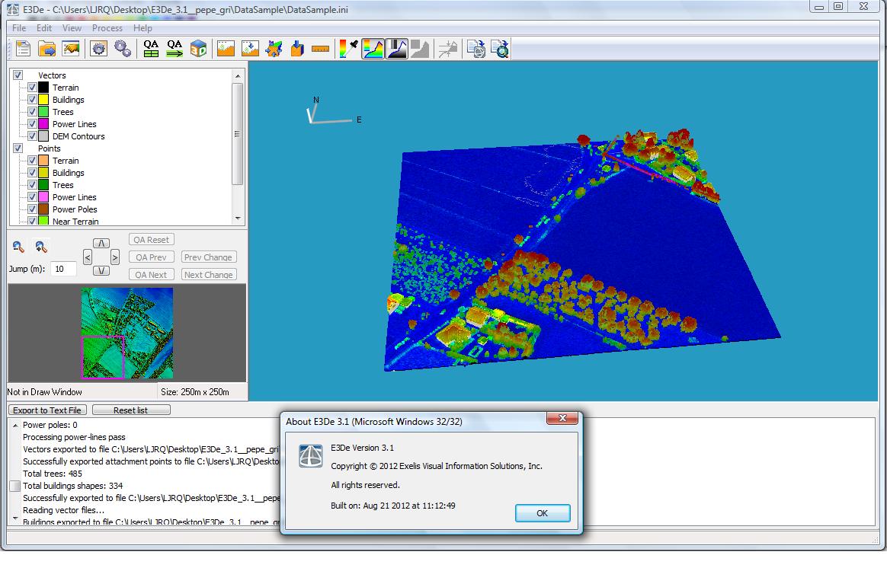
Task: Click the E3De logo in About dialog
Action: tap(311, 455)
